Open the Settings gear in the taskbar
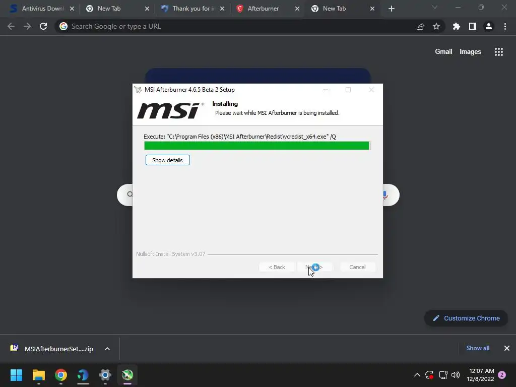Image resolution: width=516 pixels, height=387 pixels. tap(105, 375)
